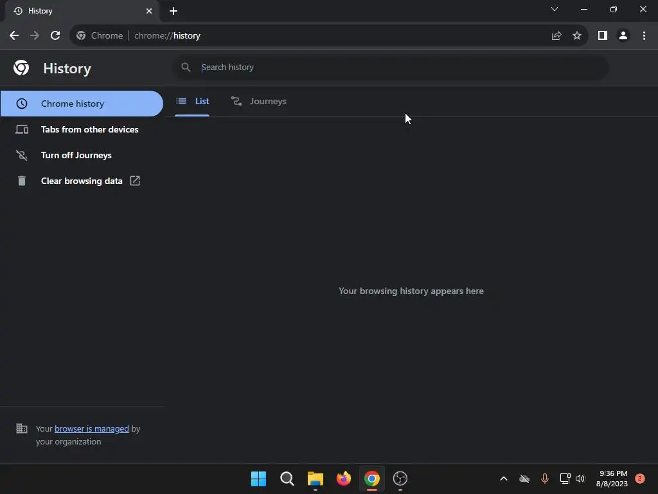Open the profile avatar menu
Screen dimensions: 658x494
[623, 36]
